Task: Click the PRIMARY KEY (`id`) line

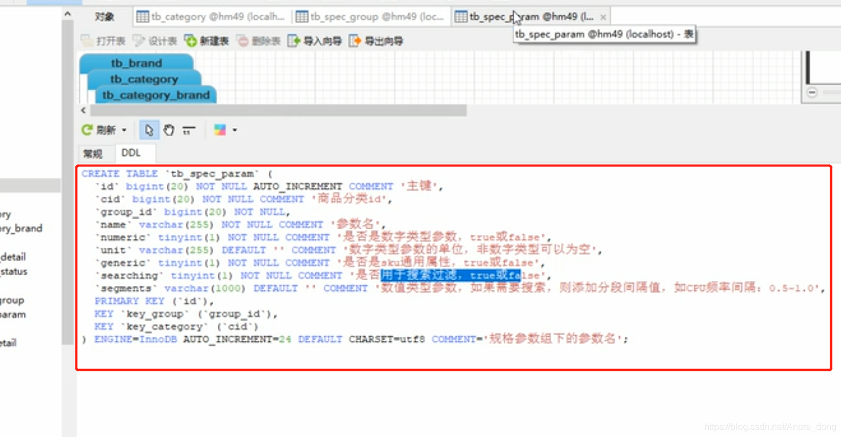Action: pyautogui.click(x=154, y=301)
